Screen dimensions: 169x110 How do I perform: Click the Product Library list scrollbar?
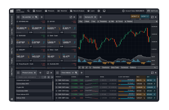pos(53,86)
